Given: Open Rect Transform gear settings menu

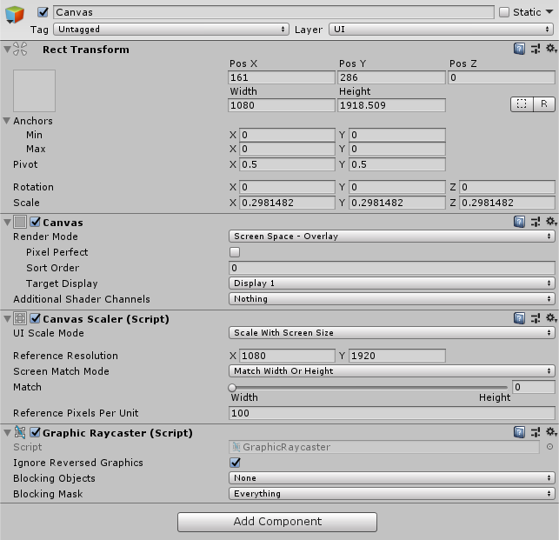Looking at the screenshot, I should point(551,49).
